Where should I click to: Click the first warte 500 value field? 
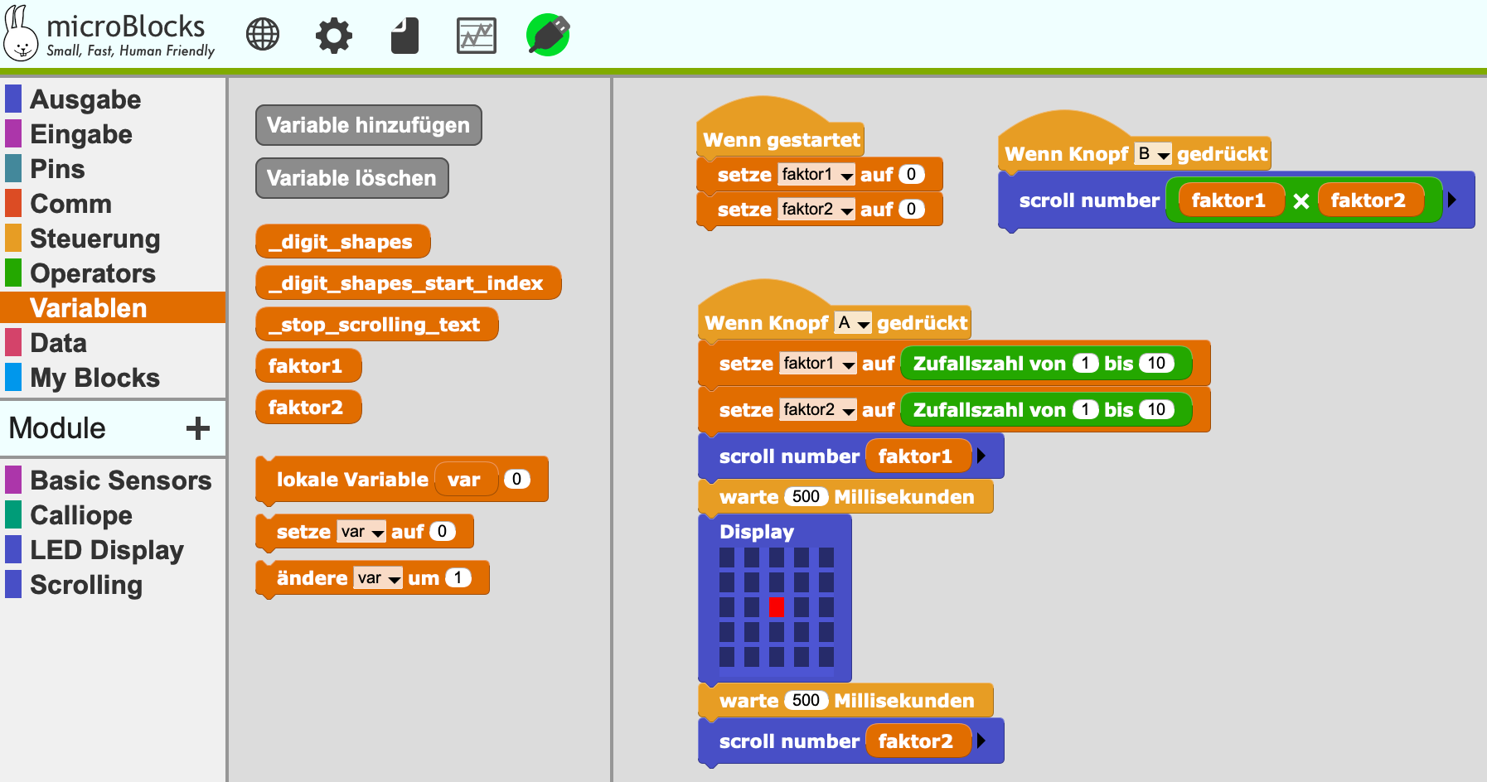click(805, 497)
